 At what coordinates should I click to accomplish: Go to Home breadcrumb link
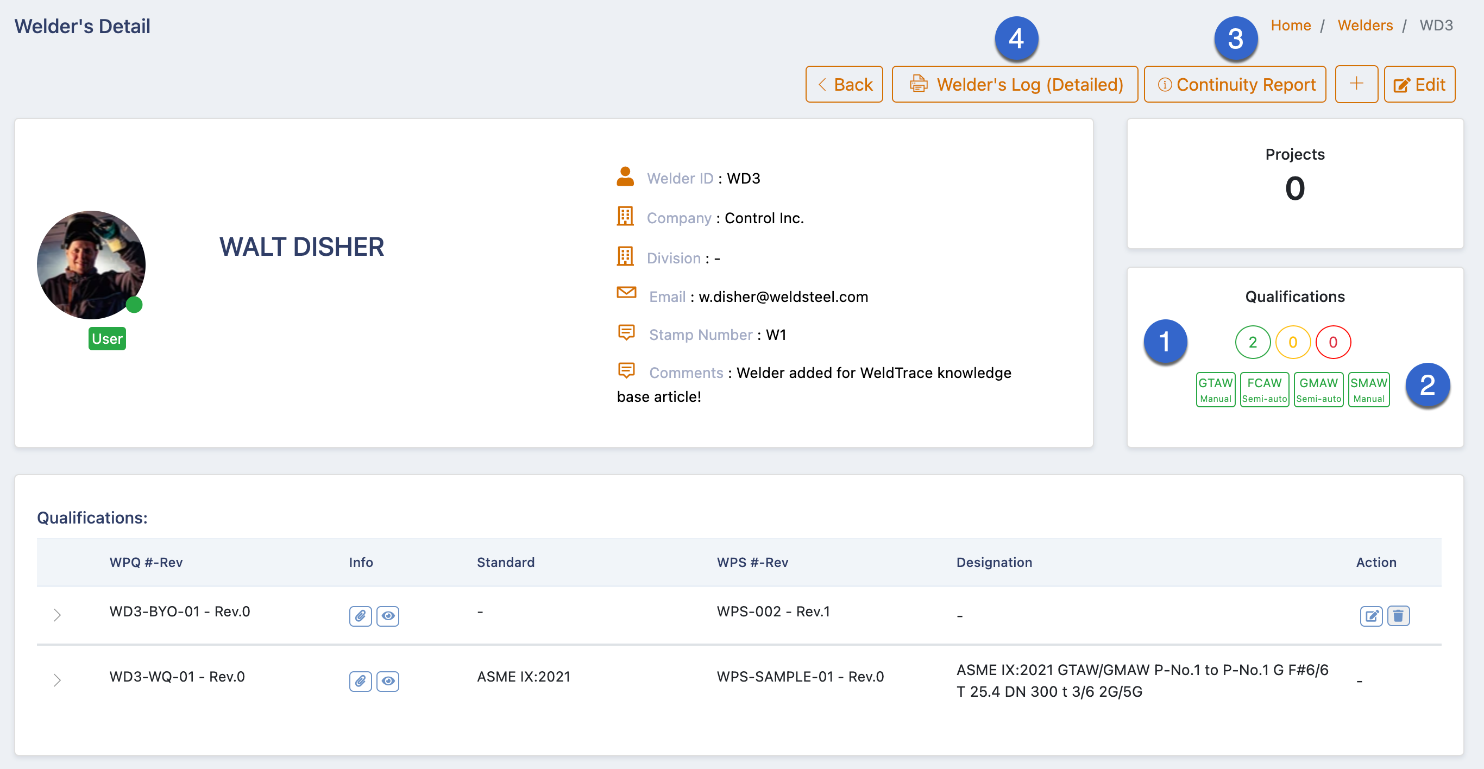[1291, 26]
